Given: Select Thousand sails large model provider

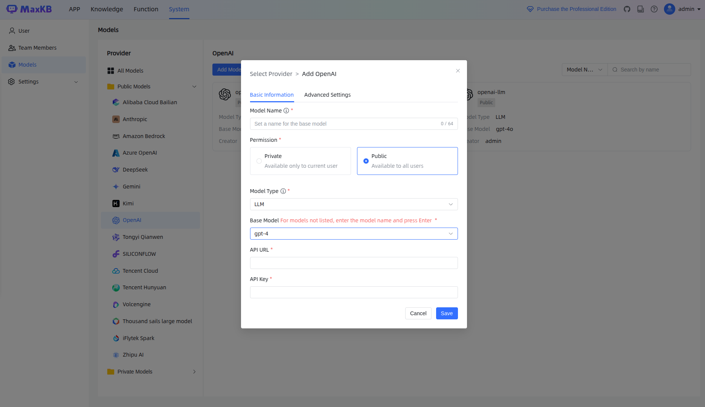Looking at the screenshot, I should coord(150,321).
